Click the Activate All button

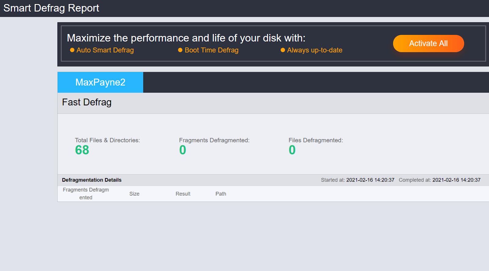click(x=428, y=43)
